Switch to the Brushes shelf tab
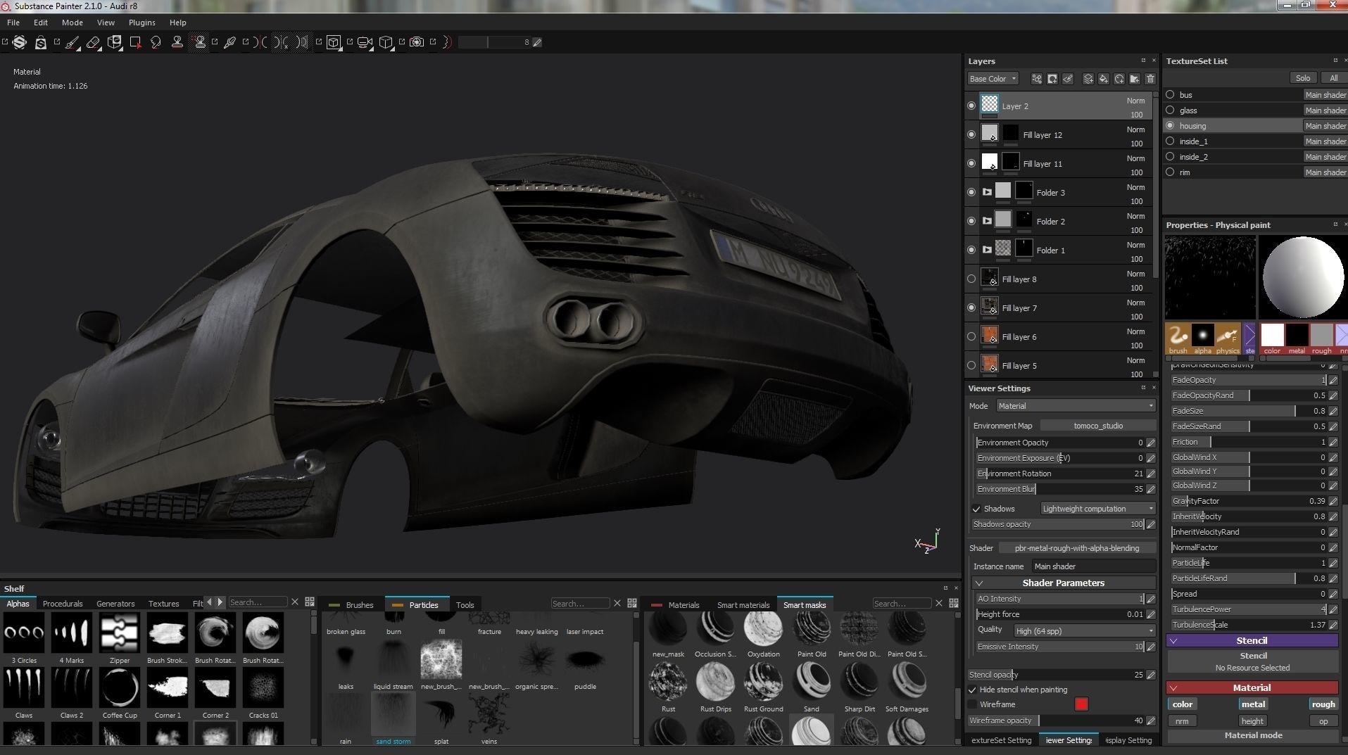The image size is (1348, 755). [353, 604]
